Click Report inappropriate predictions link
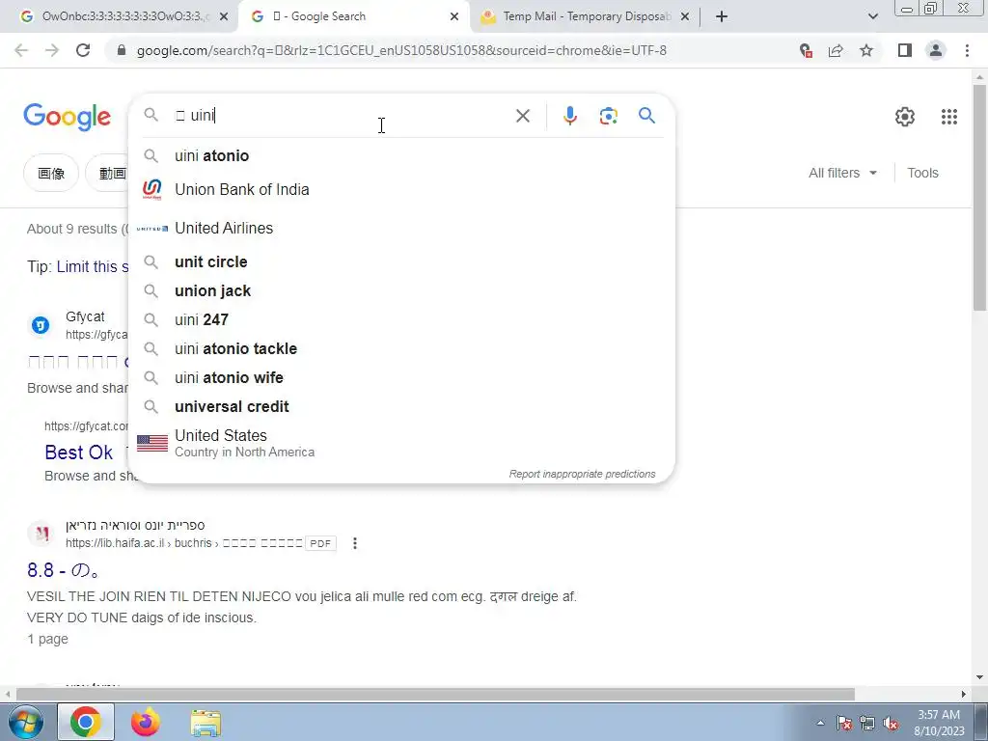This screenshot has height=741, width=988. [x=582, y=474]
